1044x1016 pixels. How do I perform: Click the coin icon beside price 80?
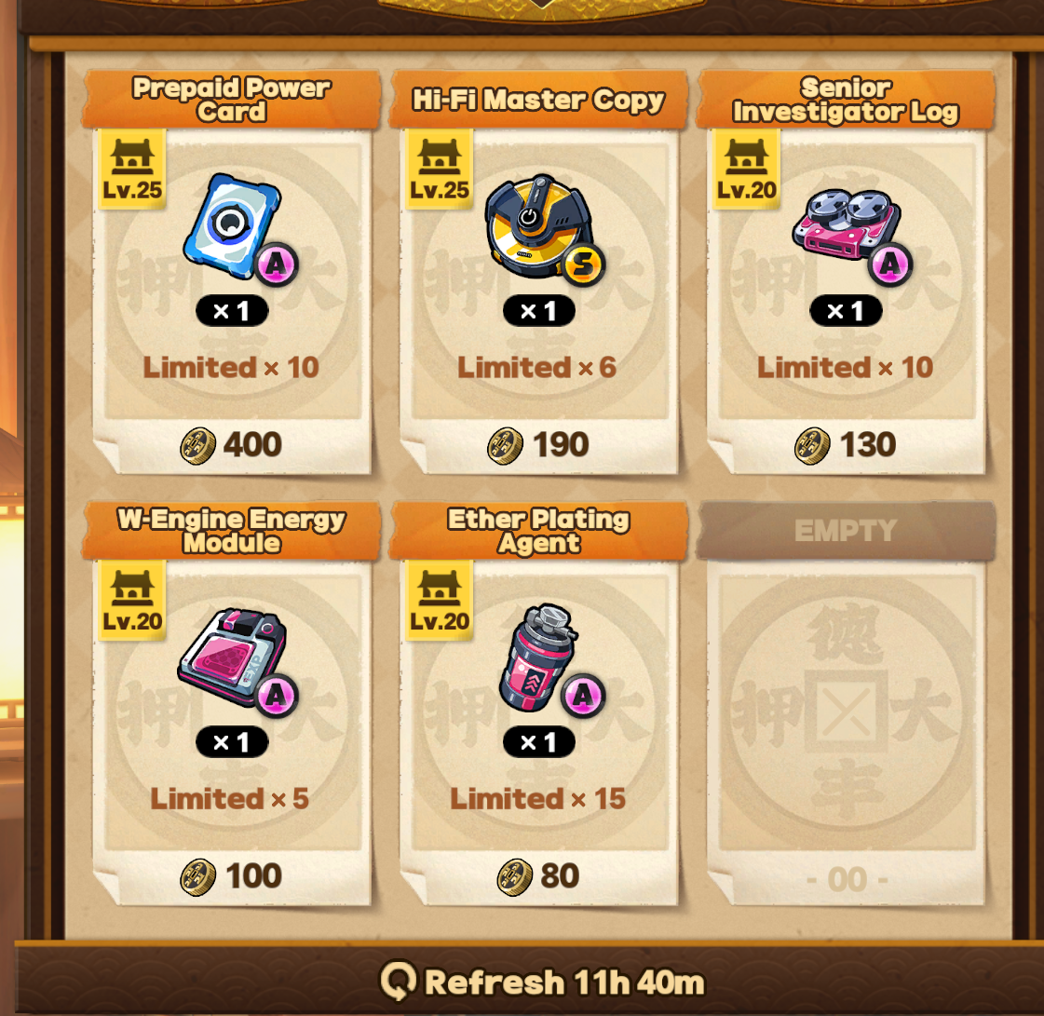(515, 877)
